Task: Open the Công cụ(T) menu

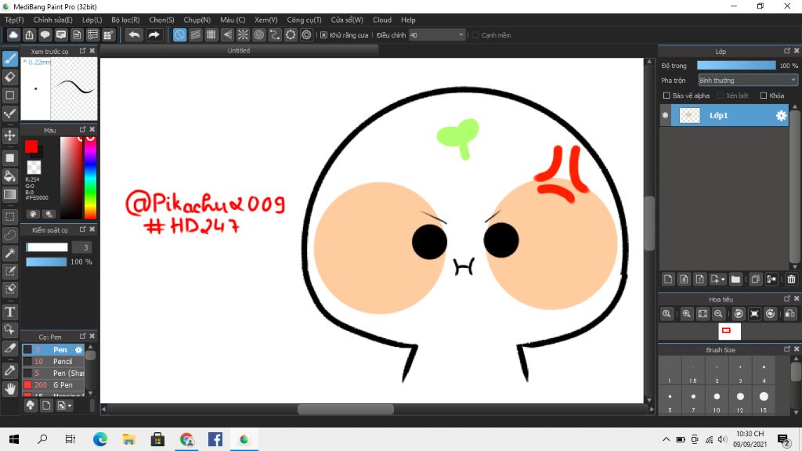Action: tap(304, 20)
